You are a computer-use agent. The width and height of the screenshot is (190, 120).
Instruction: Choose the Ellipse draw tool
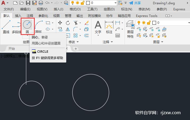pyautogui.click(x=48, y=29)
